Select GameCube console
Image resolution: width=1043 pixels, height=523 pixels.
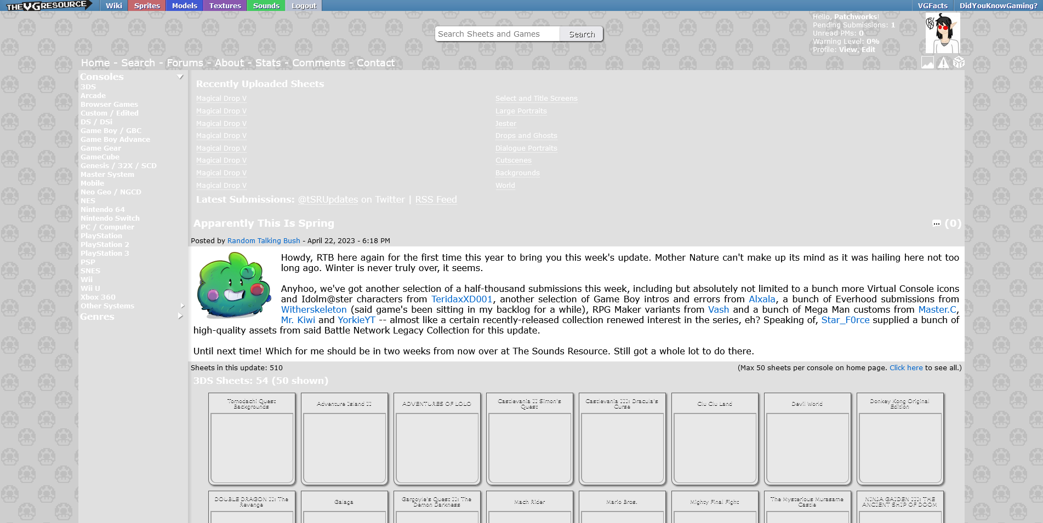coord(100,157)
